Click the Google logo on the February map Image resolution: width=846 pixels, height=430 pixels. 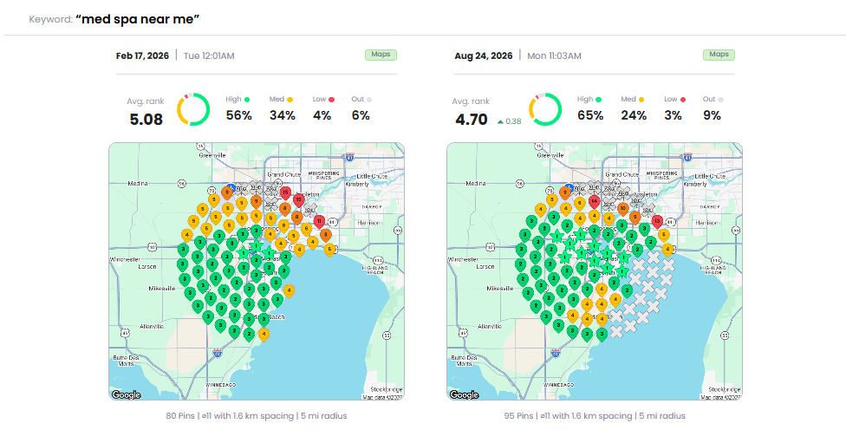(126, 395)
